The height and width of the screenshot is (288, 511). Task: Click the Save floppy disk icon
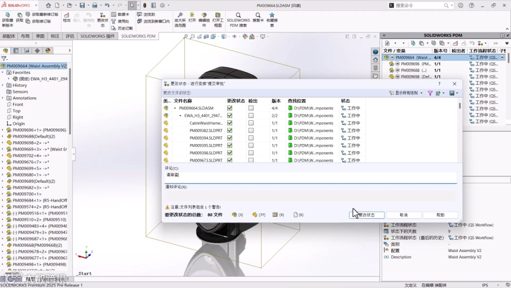point(82,5)
